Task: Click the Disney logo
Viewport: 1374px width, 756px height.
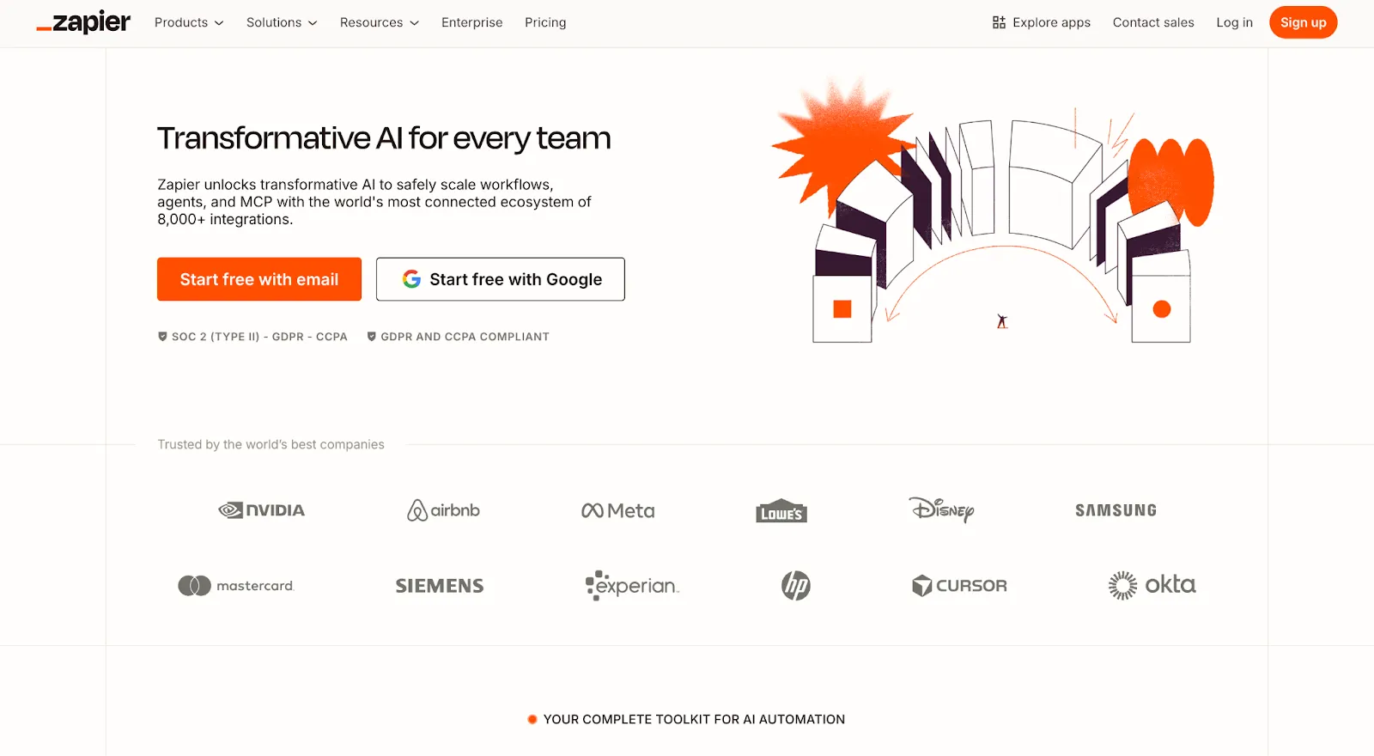Action: click(942, 509)
